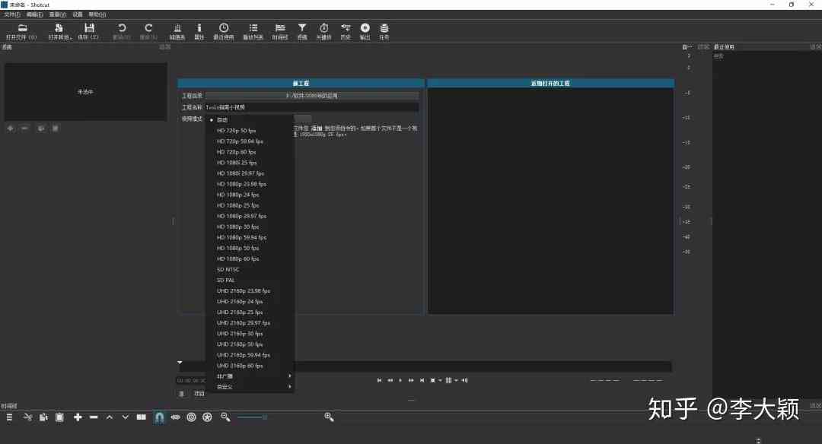
Task: Expand the Non-Broadcast submenu arrow
Action: point(290,376)
